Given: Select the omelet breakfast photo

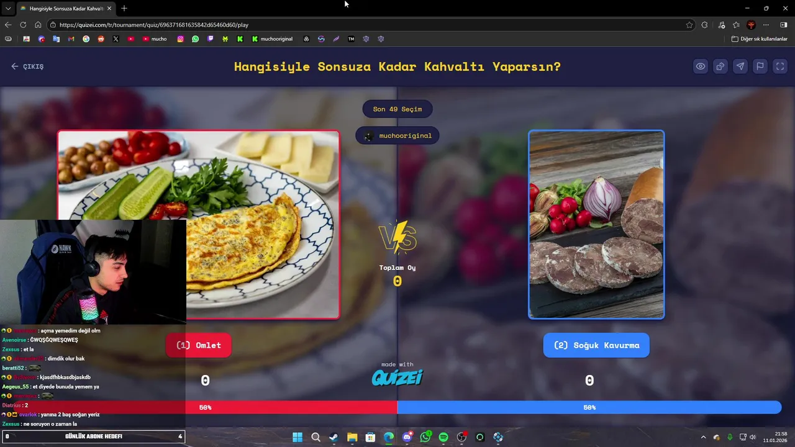Looking at the screenshot, I should (199, 224).
